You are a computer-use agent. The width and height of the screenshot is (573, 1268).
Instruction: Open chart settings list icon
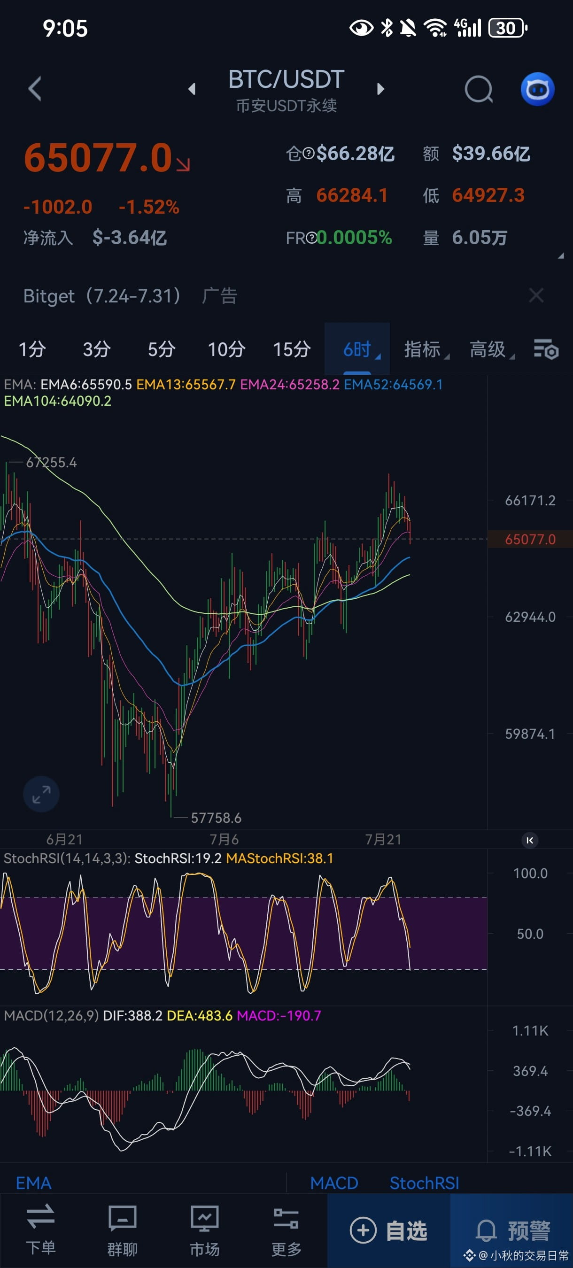click(546, 349)
